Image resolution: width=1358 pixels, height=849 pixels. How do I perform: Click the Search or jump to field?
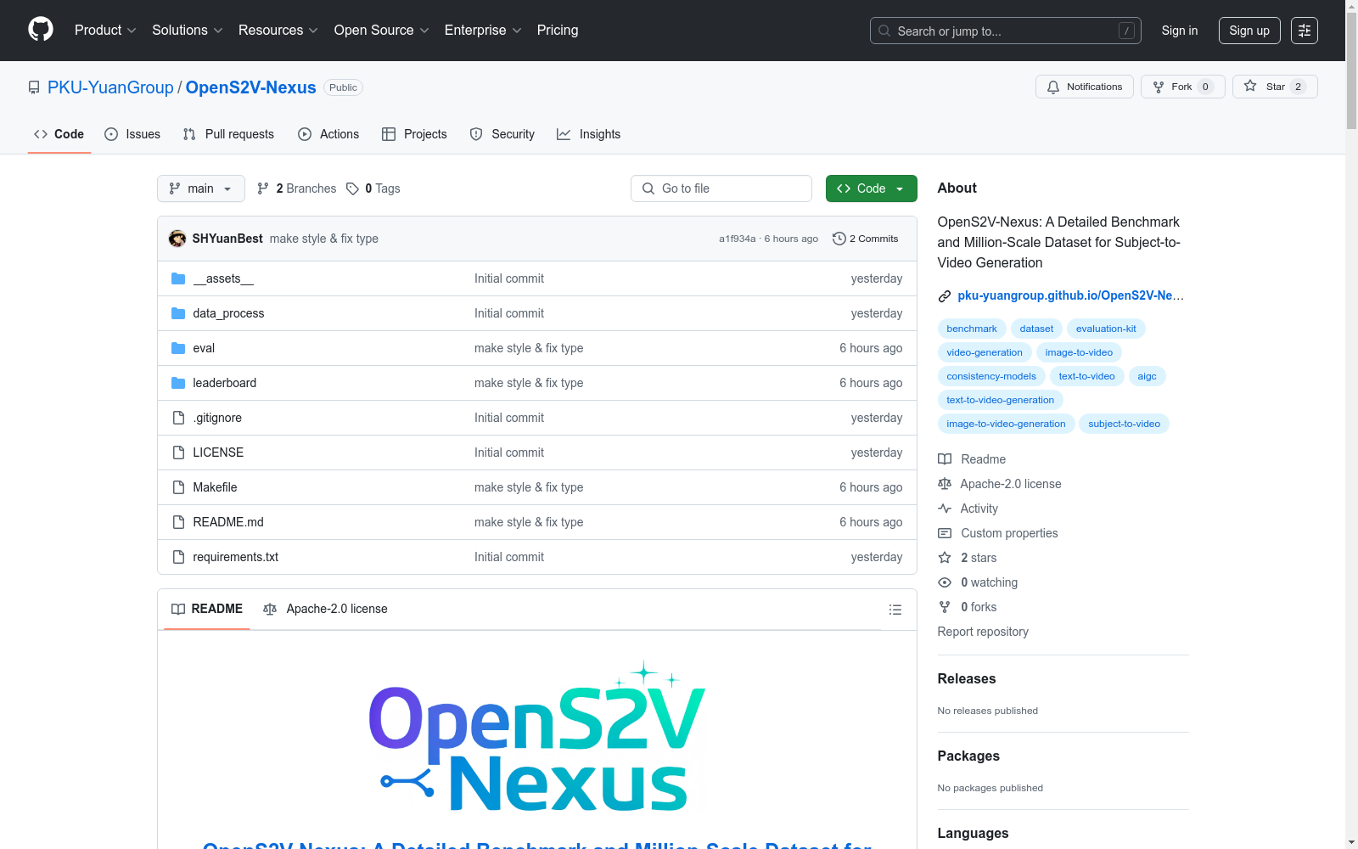coord(1006,31)
